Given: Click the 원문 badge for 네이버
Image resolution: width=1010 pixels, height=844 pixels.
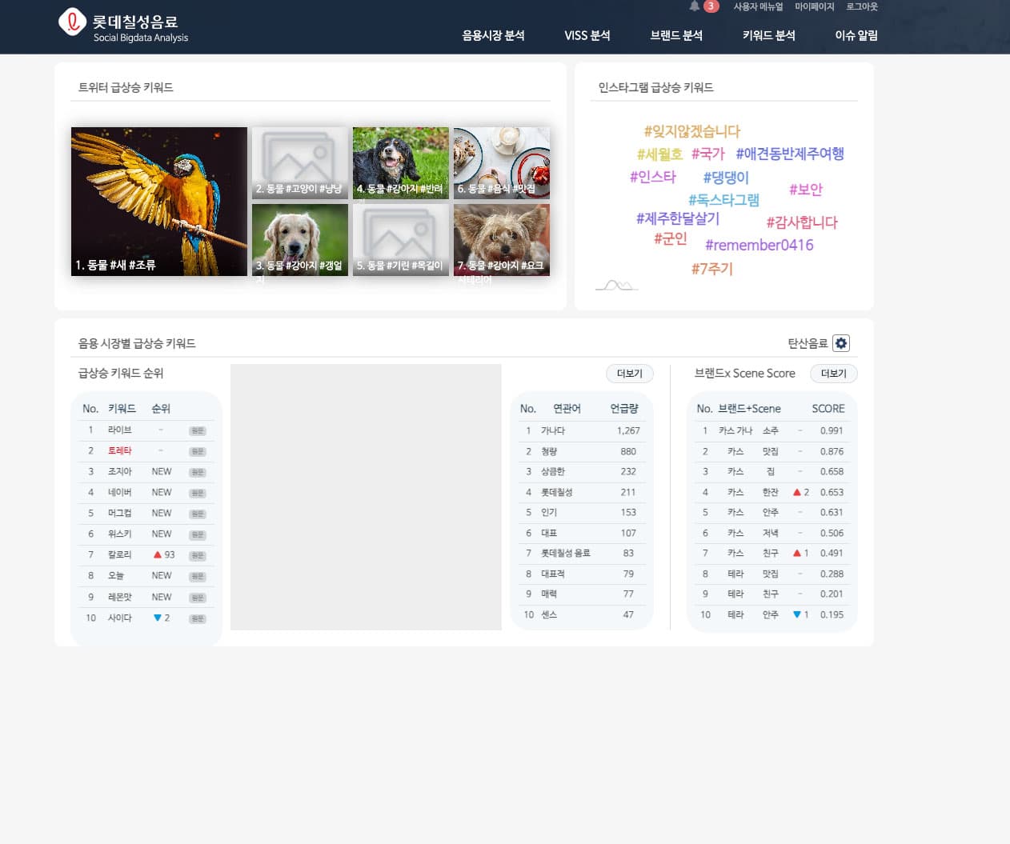Looking at the screenshot, I should coord(197,494).
